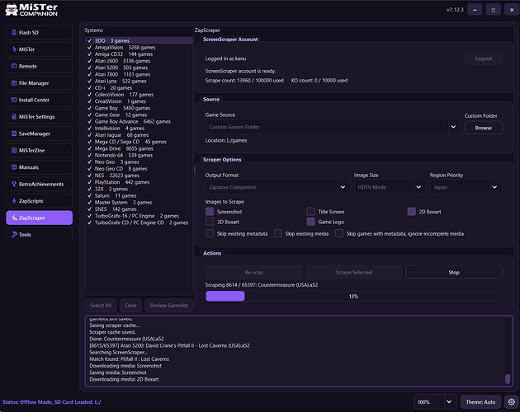Open the MiSTer Settings page
The image size is (520, 412).
(39, 116)
